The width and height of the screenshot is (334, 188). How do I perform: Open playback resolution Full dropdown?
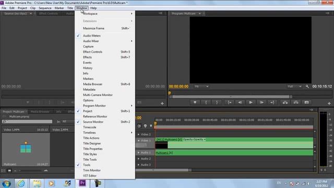[x=294, y=86]
